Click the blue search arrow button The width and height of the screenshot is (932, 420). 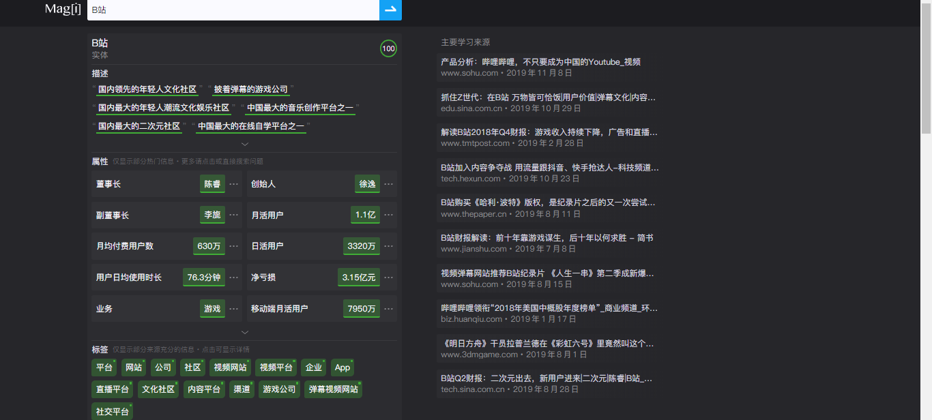[390, 10]
